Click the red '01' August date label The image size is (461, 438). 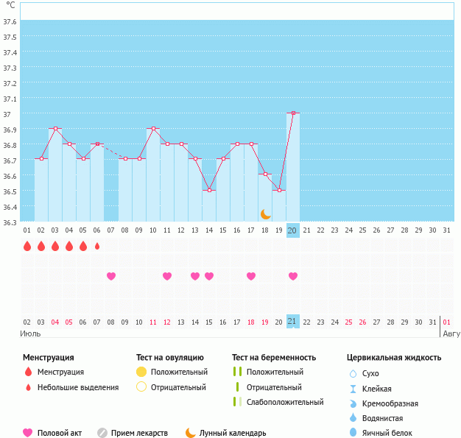pos(447,322)
